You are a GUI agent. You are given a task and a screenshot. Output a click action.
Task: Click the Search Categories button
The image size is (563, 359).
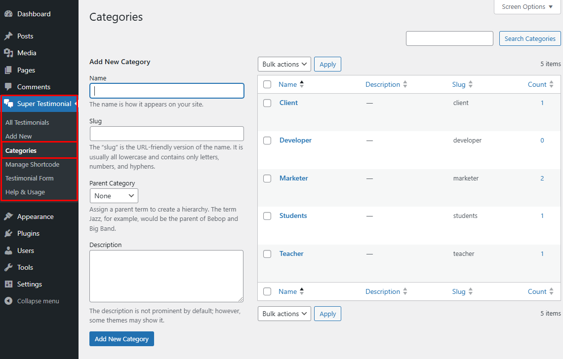tap(529, 38)
